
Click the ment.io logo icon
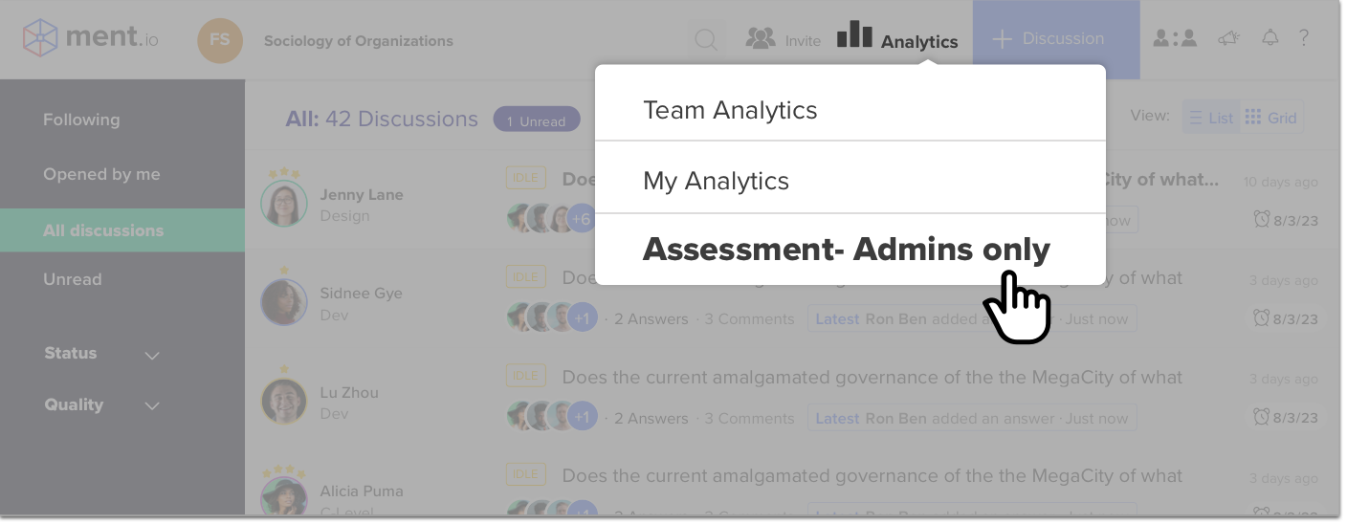(40, 38)
